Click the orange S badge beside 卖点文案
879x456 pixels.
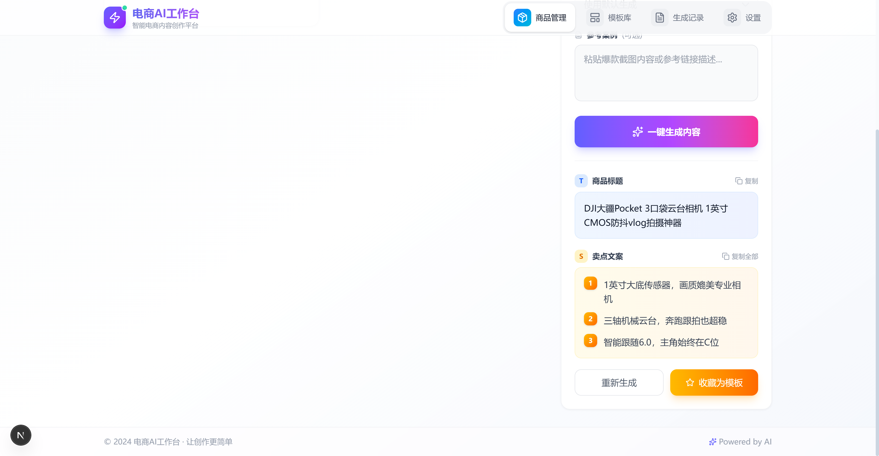581,256
